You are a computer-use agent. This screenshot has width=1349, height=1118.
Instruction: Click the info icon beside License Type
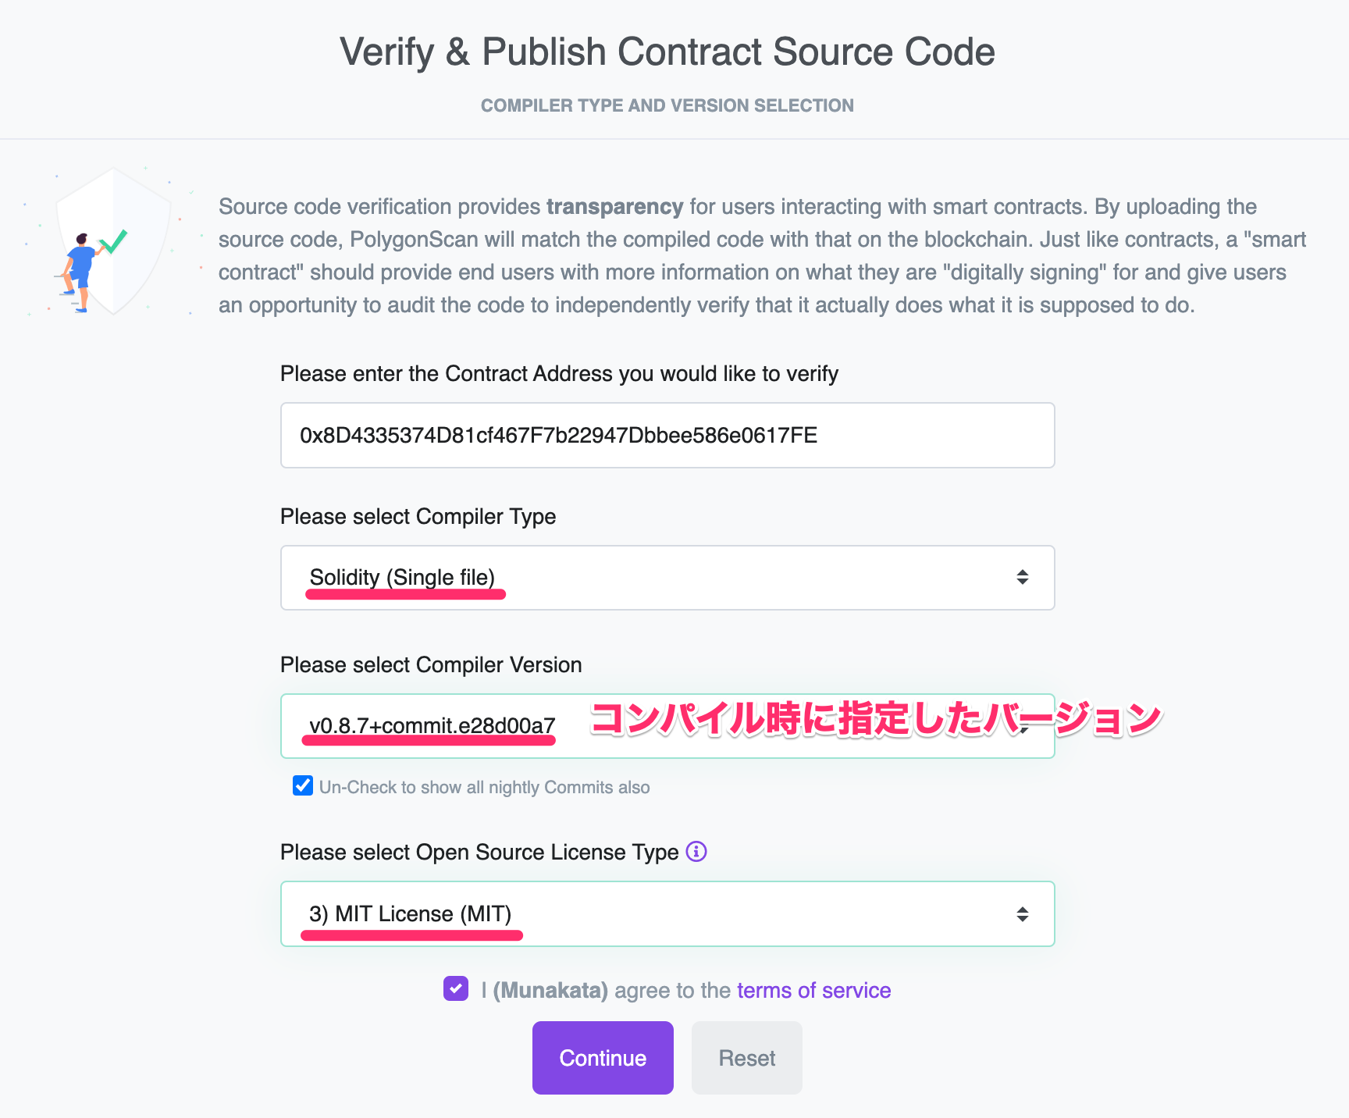[696, 851]
